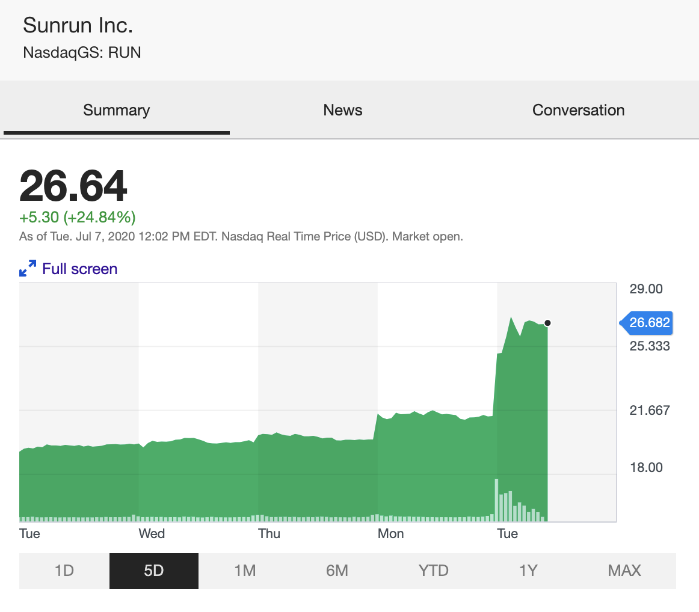
Task: Click the black dot at chart line end
Action: [x=547, y=323]
